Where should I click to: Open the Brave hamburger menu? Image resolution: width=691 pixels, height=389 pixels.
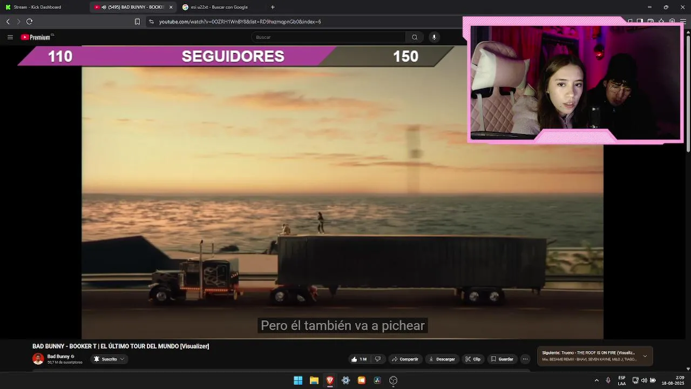tap(683, 22)
